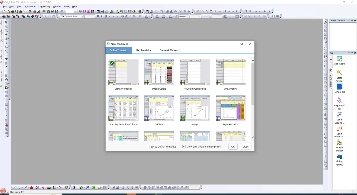Open the Social menu

point(67,6)
